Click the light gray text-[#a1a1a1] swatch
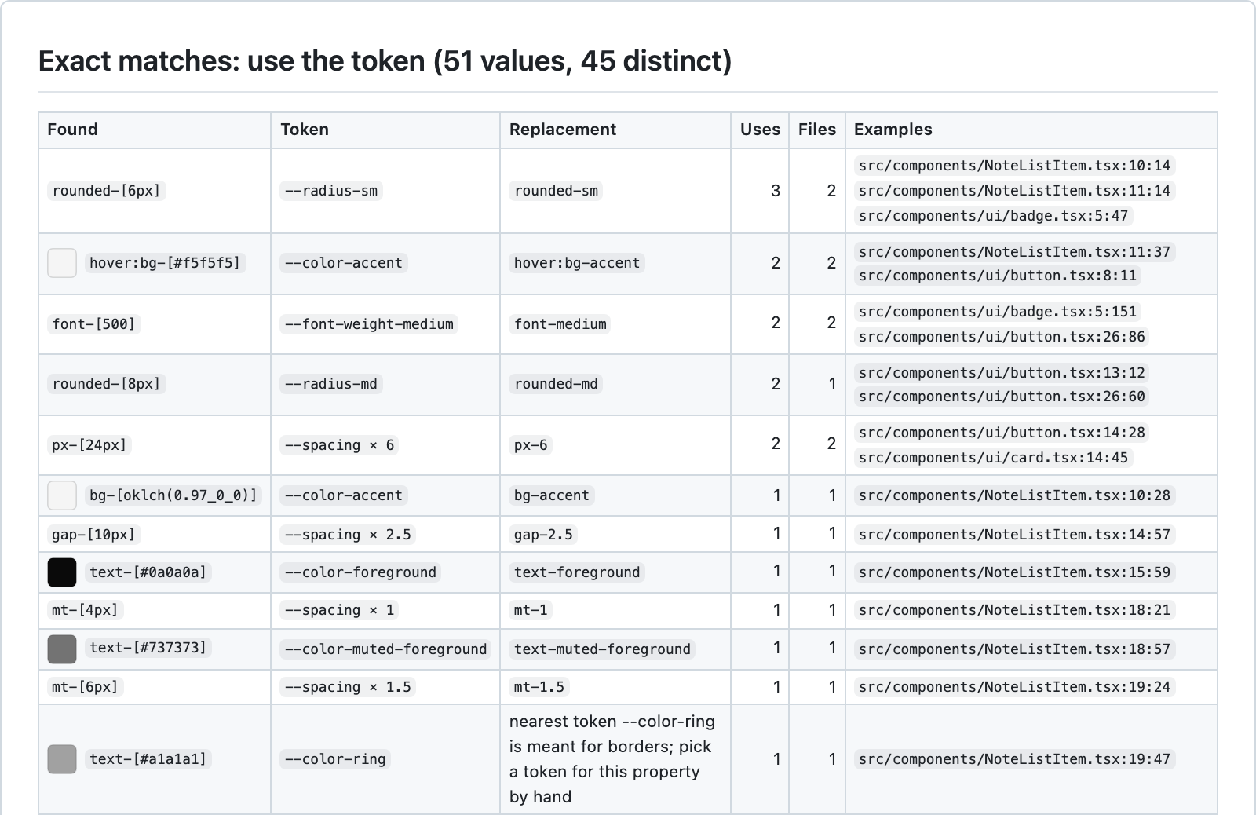1256x815 pixels. (62, 759)
